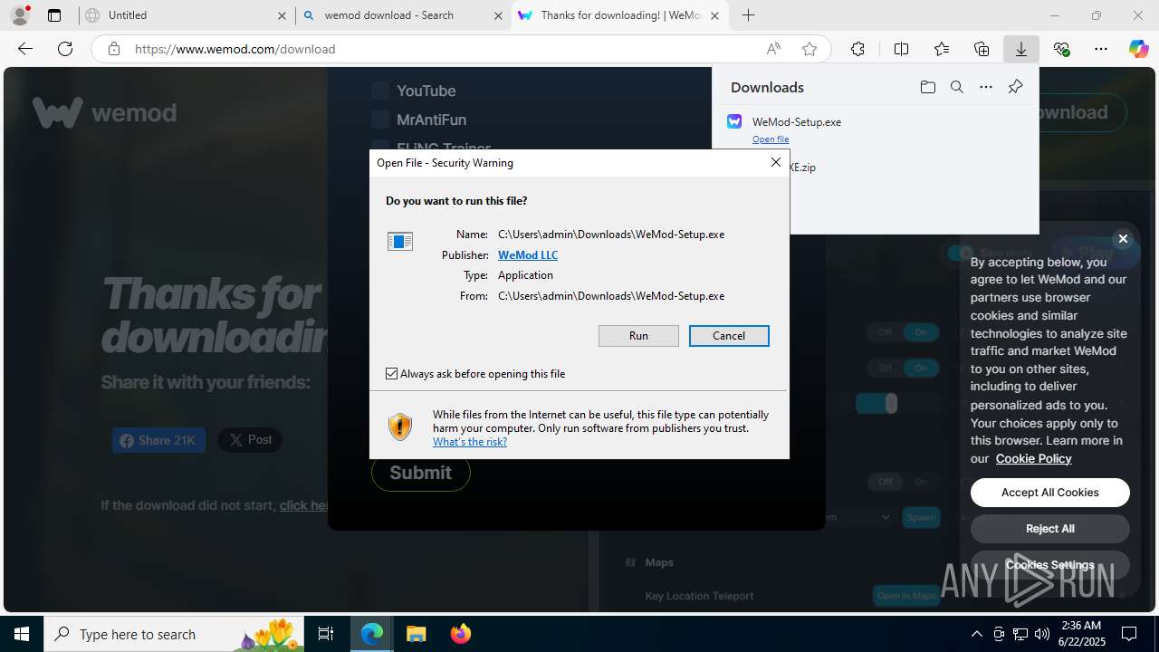
Task: Tick the MrAntiFun checkbox
Action: [x=380, y=120]
